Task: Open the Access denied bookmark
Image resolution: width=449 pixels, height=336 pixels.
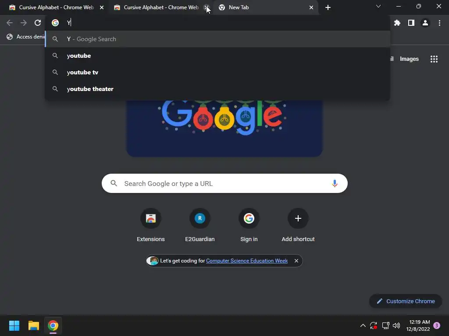Action: tap(26, 37)
